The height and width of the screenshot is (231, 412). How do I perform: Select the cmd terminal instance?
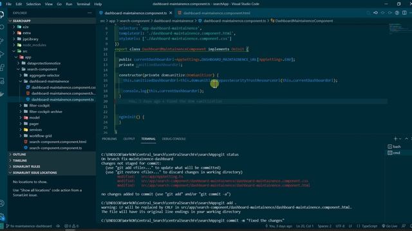394,153
